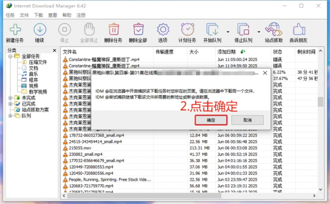The width and height of the screenshot is (330, 204).
Task: Open the 帮助 menu
Action: click(66, 15)
